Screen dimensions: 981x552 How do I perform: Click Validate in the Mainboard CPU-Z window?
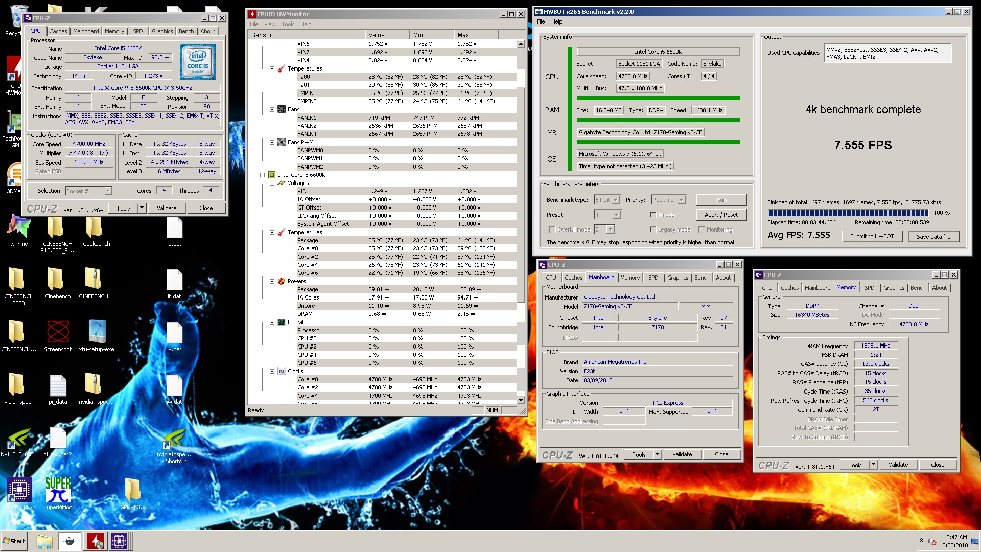coord(682,454)
